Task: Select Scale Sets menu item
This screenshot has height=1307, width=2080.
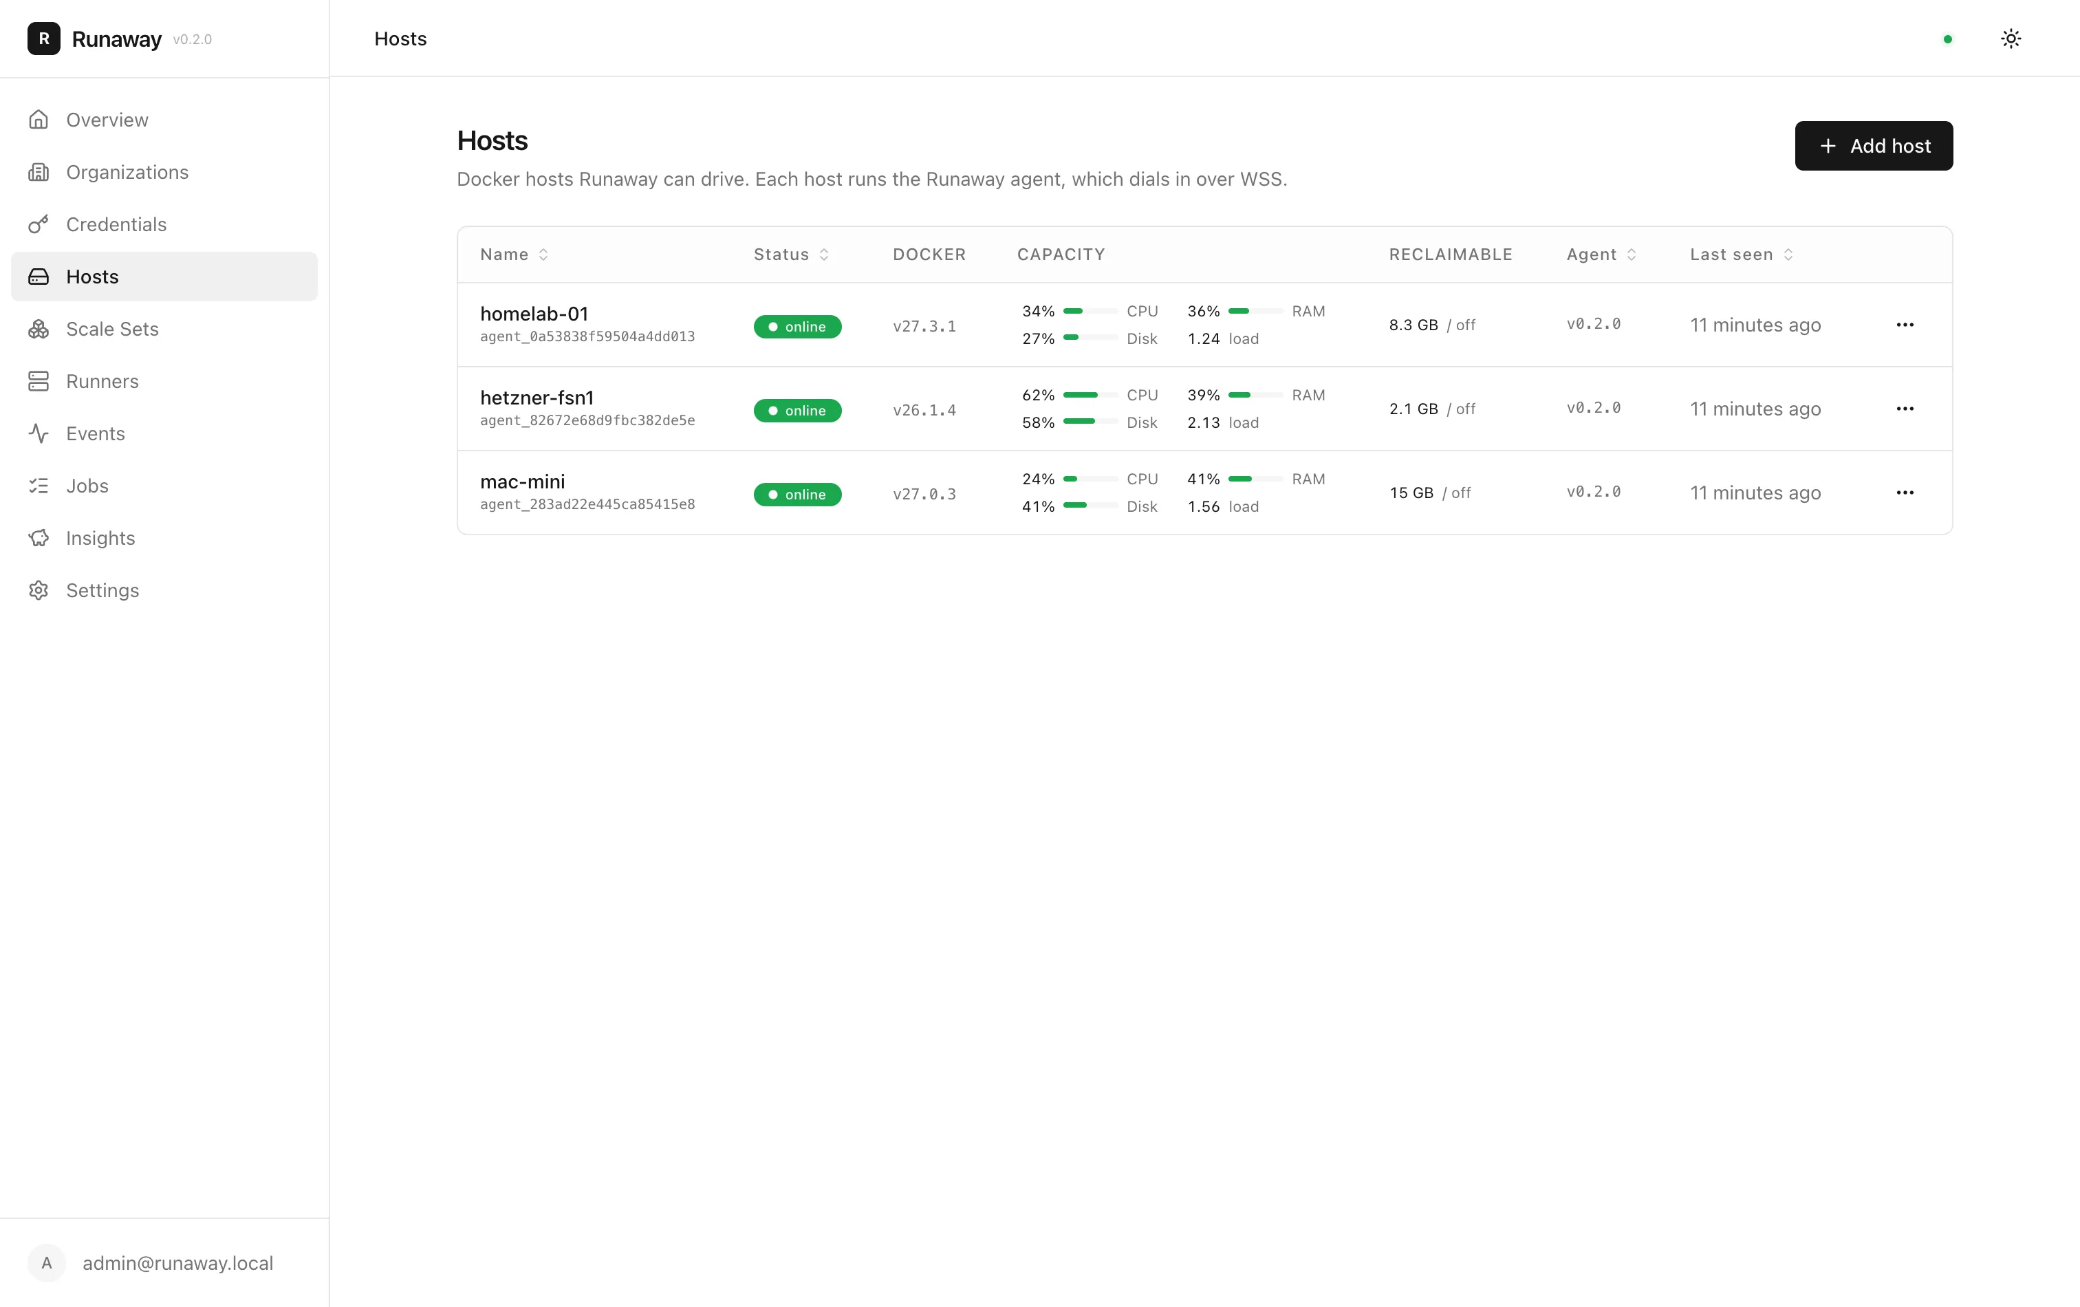Action: click(x=164, y=329)
